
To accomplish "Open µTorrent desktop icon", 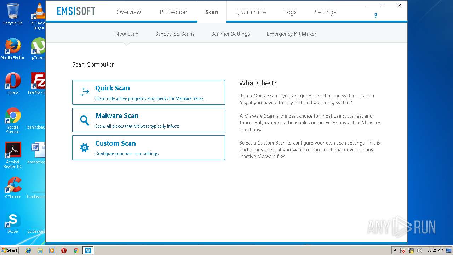I will point(39,49).
